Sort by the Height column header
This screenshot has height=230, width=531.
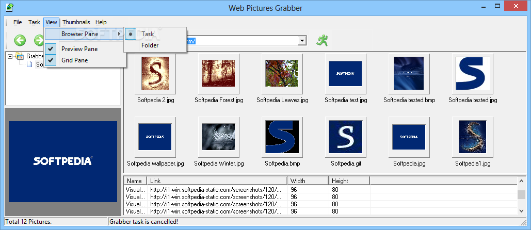(x=349, y=180)
